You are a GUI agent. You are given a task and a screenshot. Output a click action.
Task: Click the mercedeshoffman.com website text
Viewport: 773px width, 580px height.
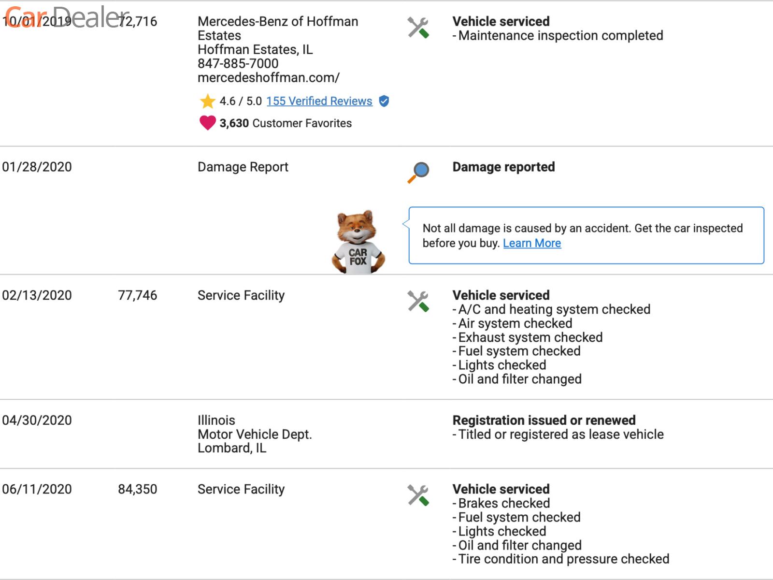coord(269,77)
